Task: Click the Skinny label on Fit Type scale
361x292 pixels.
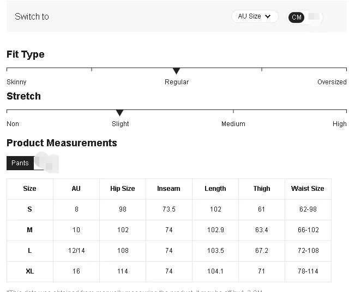Action: (16, 82)
